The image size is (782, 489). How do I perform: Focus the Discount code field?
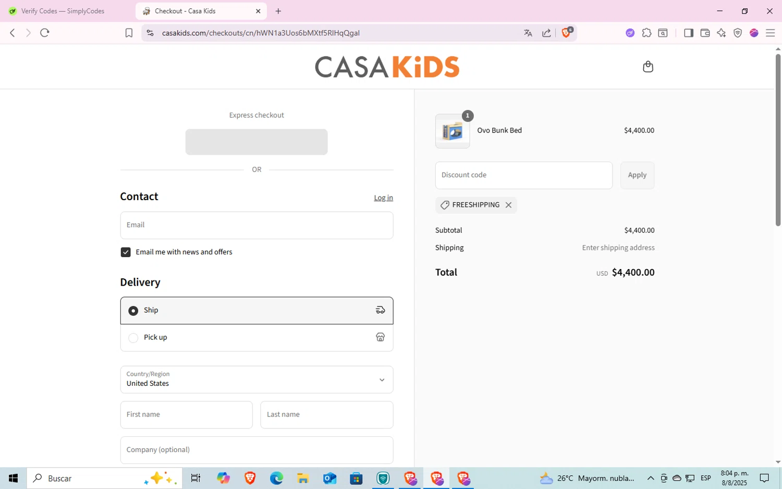click(524, 175)
